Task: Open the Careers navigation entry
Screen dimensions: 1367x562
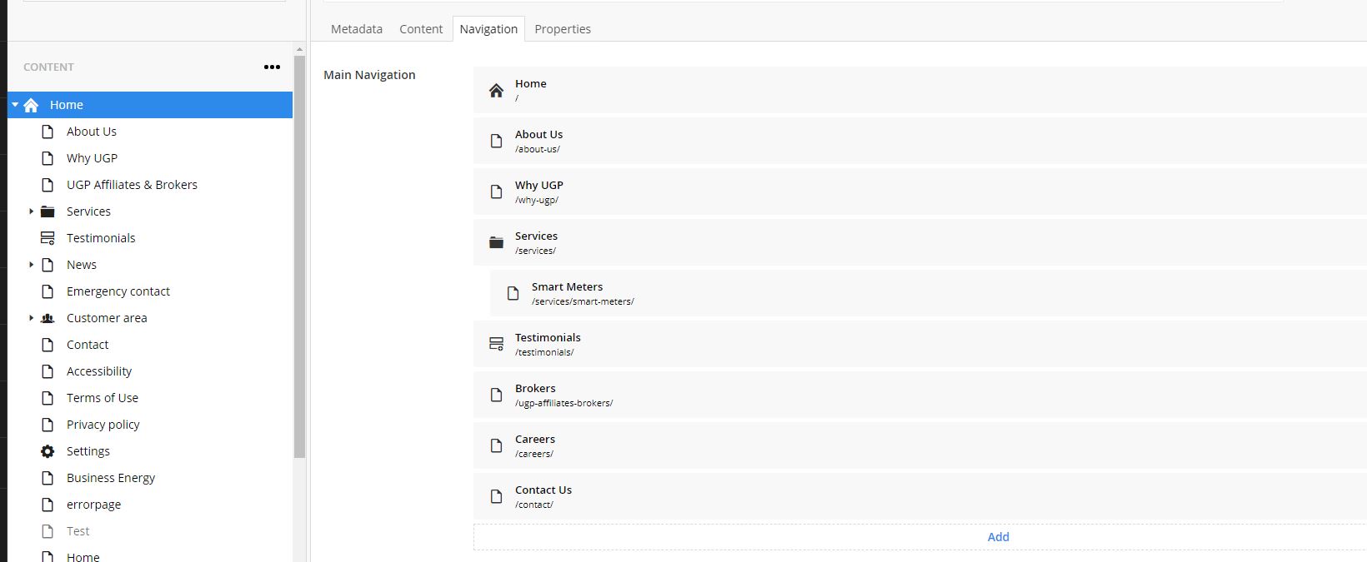Action: tap(920, 445)
